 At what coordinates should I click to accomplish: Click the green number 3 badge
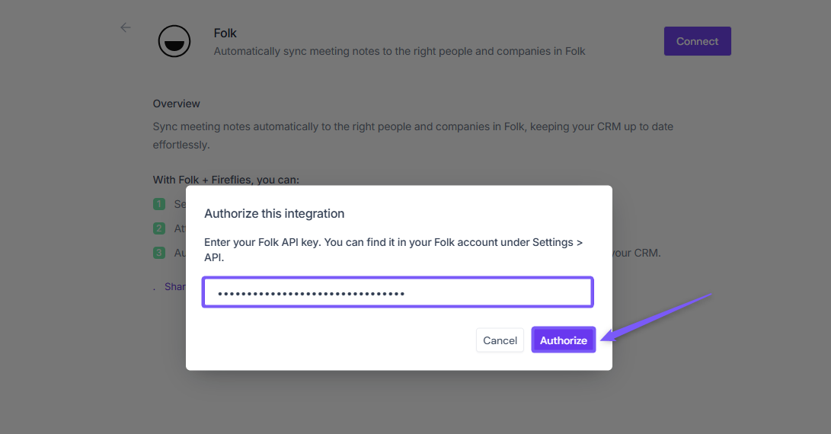click(159, 253)
